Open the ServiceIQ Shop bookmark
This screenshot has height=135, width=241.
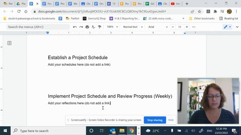click(94, 18)
